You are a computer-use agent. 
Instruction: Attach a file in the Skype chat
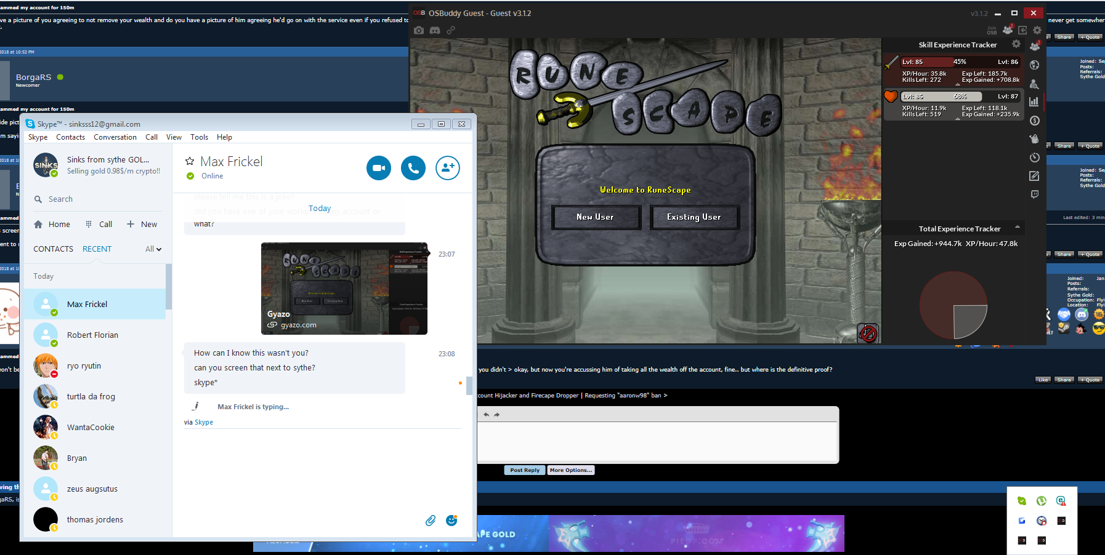pyautogui.click(x=431, y=521)
